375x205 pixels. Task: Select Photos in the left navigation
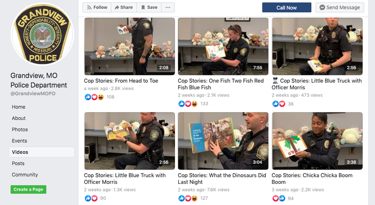[20, 130]
